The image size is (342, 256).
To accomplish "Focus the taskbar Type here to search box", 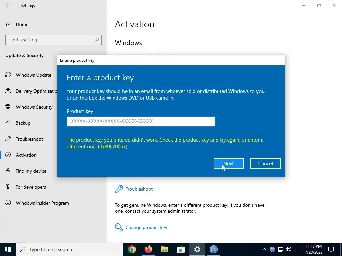I will pos(69,249).
